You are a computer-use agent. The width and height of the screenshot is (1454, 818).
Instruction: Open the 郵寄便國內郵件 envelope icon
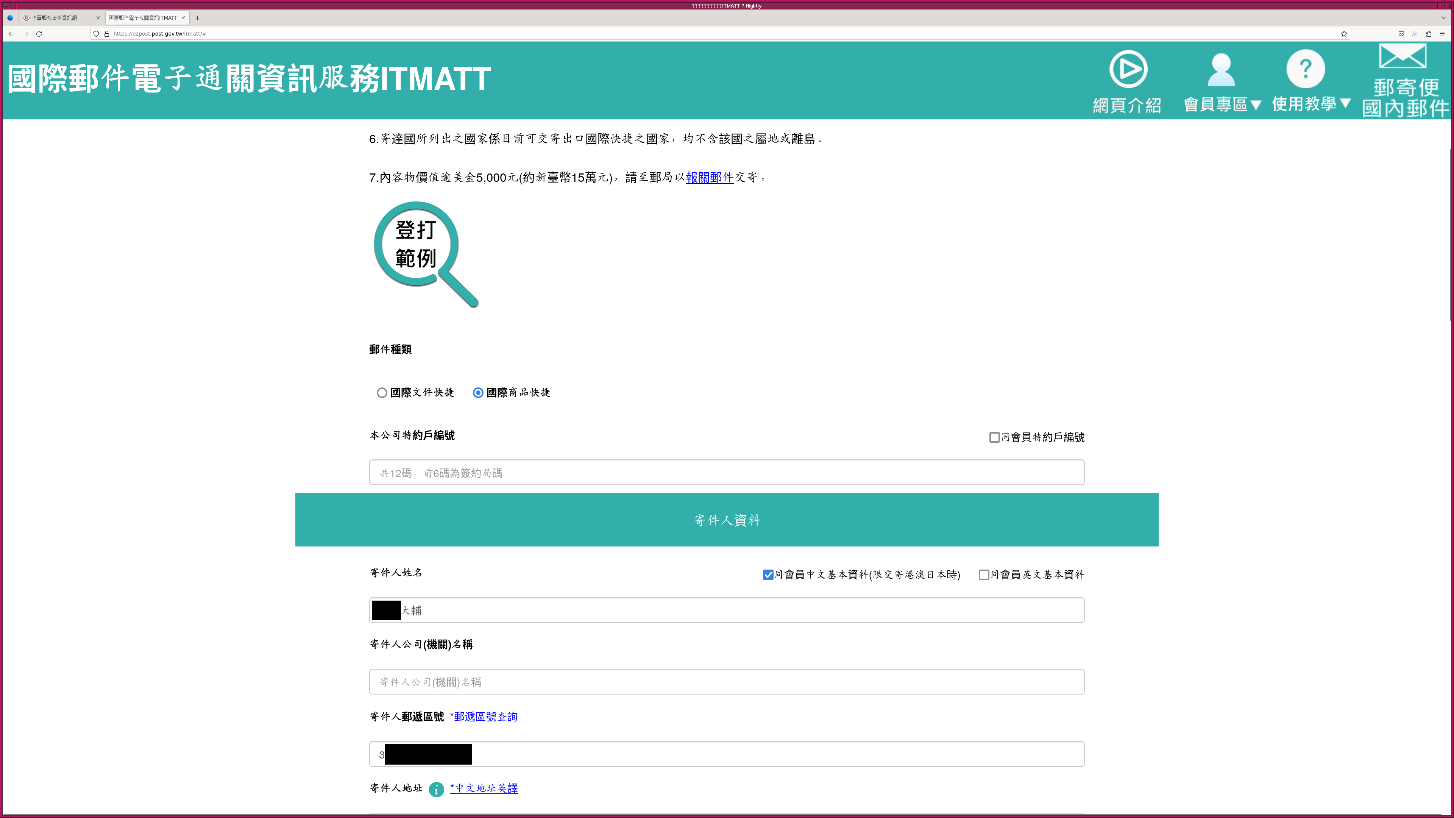tap(1403, 56)
